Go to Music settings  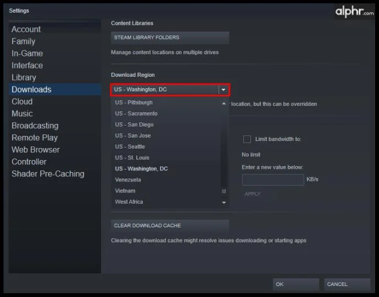click(x=55, y=113)
